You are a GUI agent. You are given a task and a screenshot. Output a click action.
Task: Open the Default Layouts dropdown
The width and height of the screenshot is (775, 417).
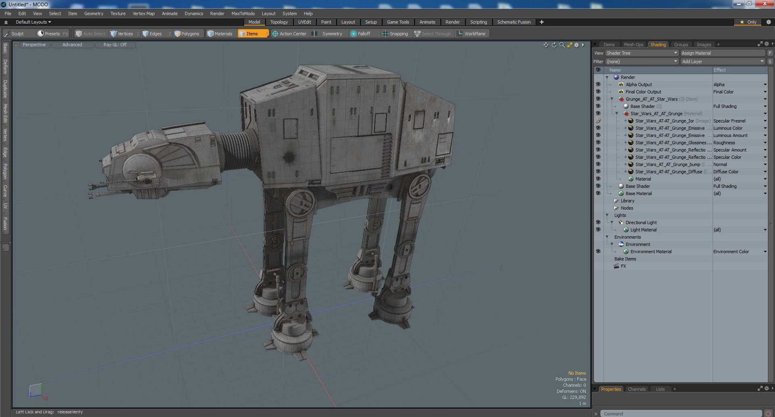coord(33,22)
